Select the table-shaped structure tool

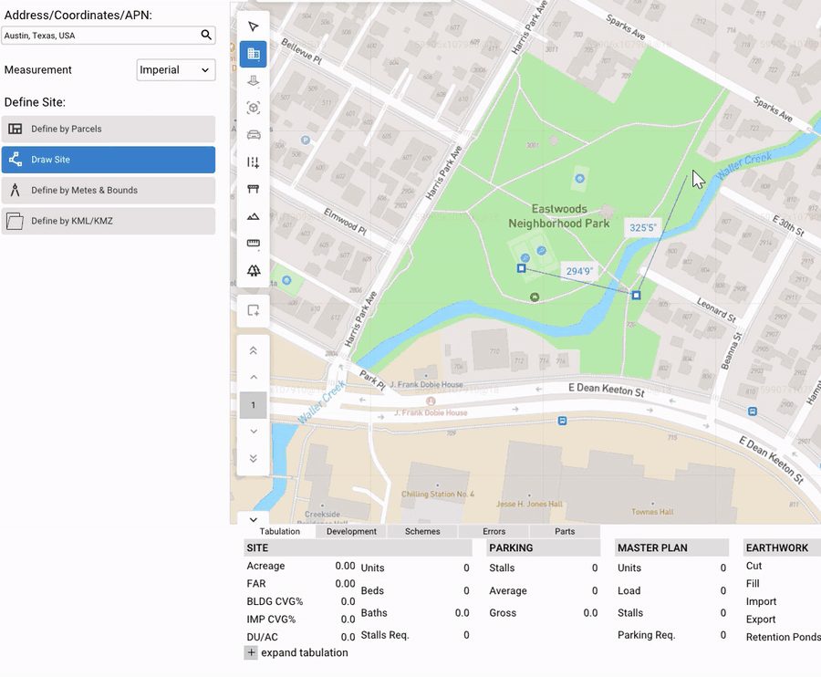254,189
